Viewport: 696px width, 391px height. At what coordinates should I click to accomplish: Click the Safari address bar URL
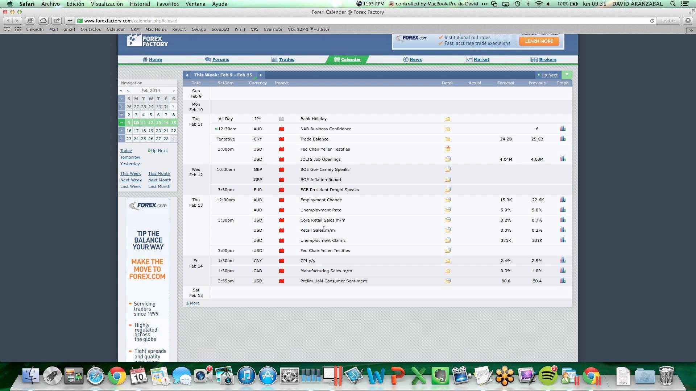click(130, 21)
